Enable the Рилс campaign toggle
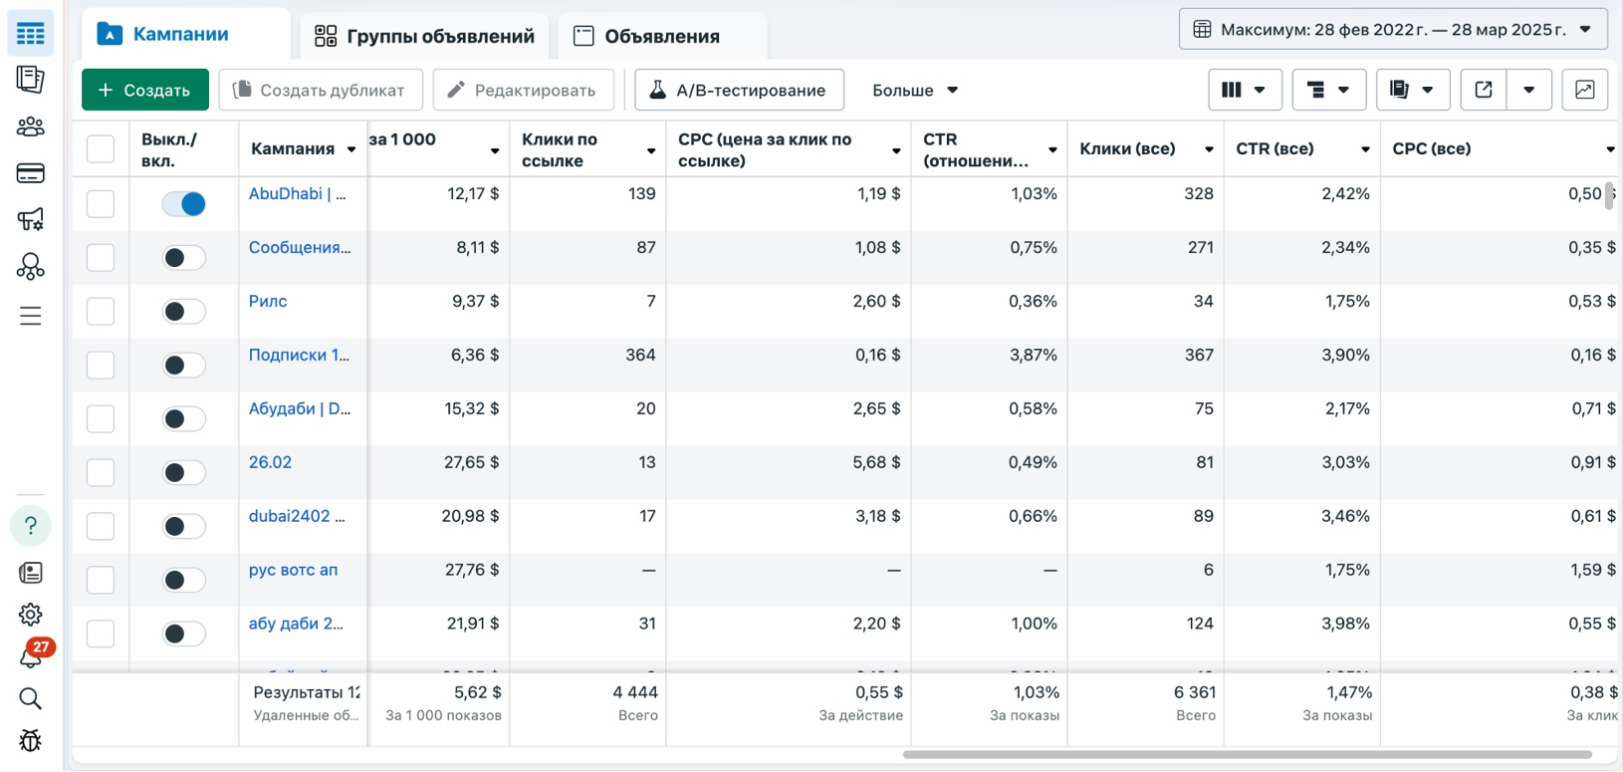 tap(184, 312)
